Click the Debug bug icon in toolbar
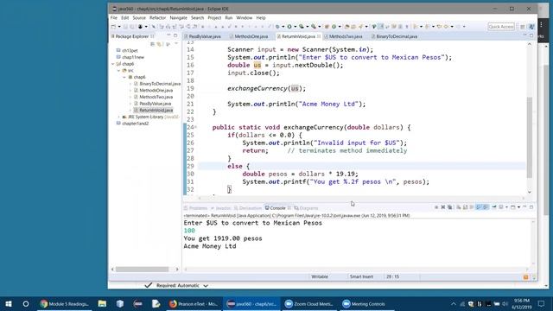The width and height of the screenshot is (553, 311). [x=278, y=27]
